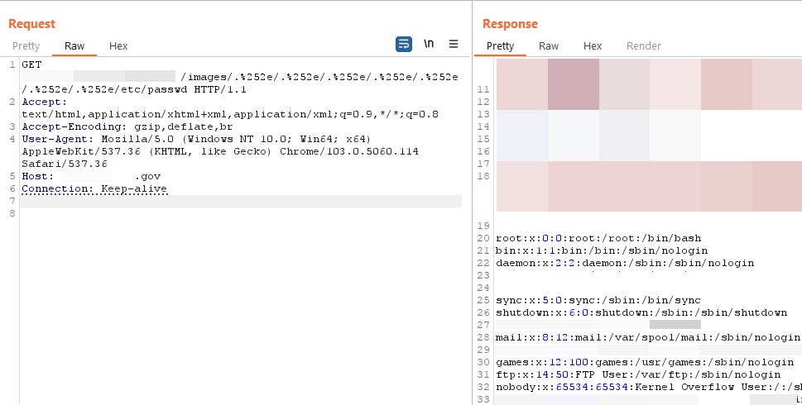Click the nobody Kernel Overflow User line
Screen dimensions: 802x405
[x=649, y=387]
